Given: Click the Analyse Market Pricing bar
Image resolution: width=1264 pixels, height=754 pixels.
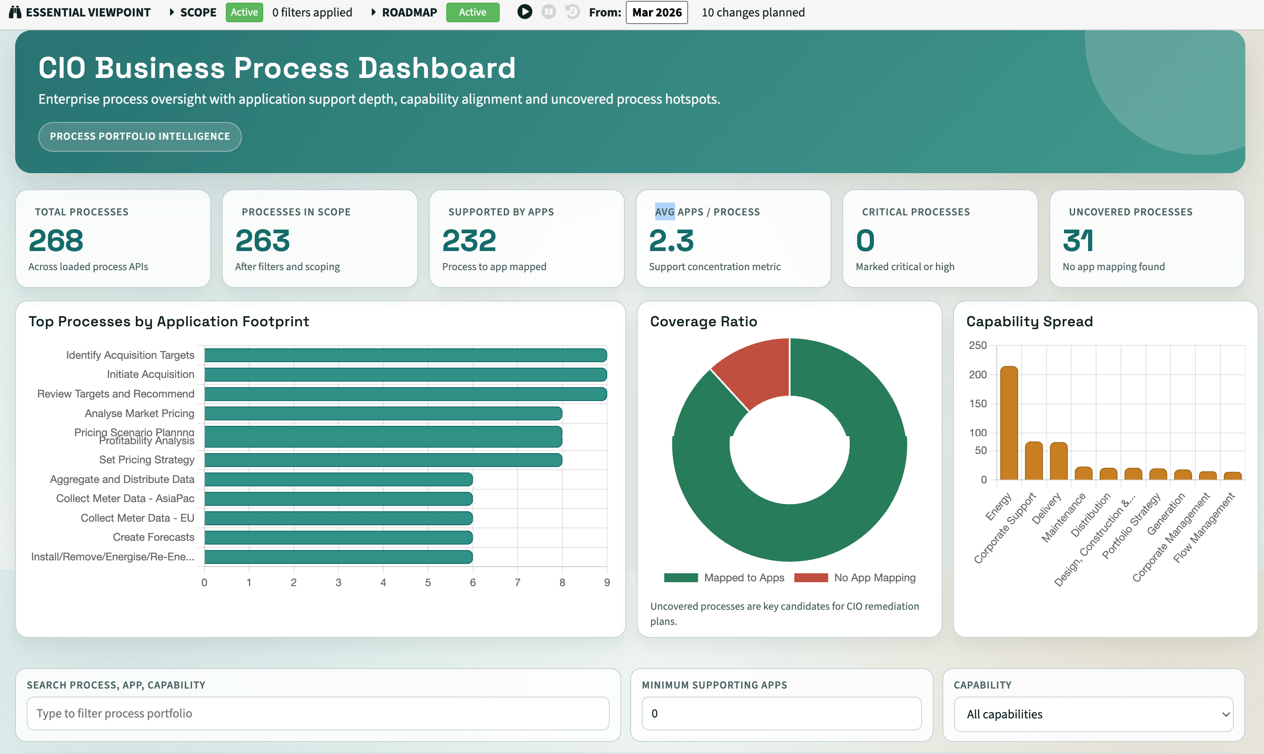Looking at the screenshot, I should pyautogui.click(x=383, y=413).
